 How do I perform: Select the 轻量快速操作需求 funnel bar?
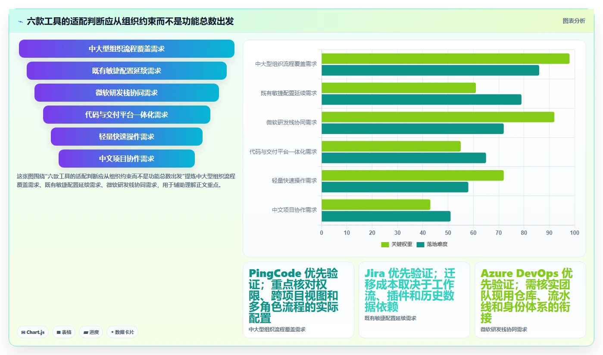[x=127, y=137]
